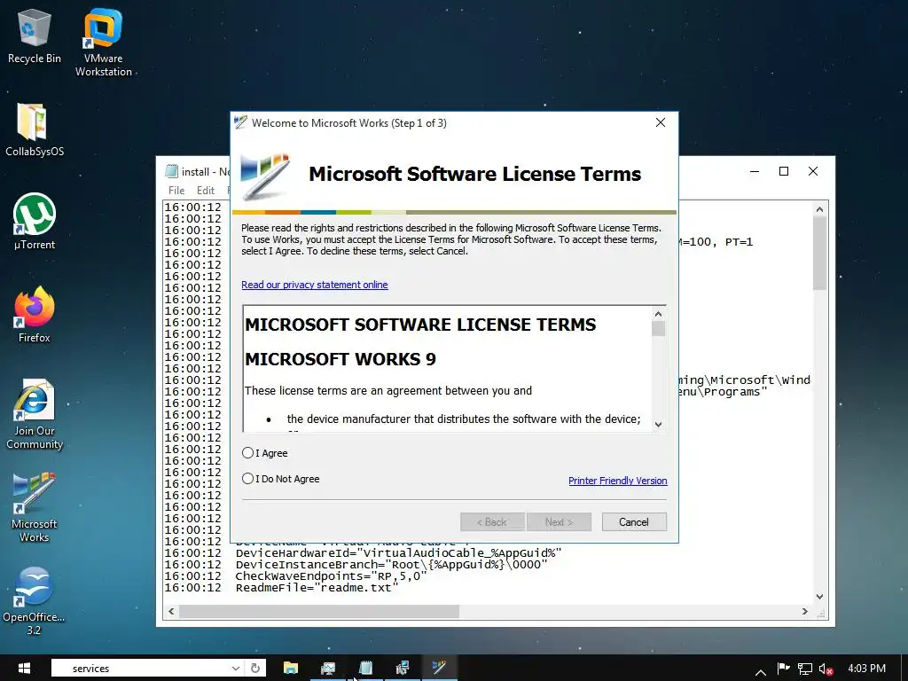Click the ReadmeFile="readme.txt" line in Notepad
Viewport: 908px width, 681px height.
click(317, 588)
